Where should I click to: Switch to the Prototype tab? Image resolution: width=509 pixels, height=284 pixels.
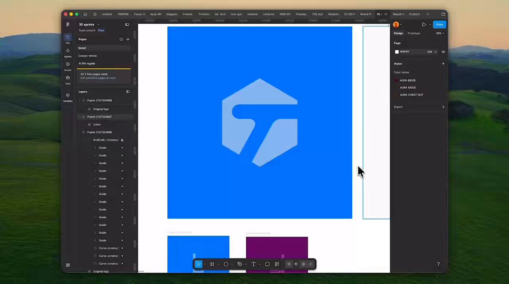point(414,34)
